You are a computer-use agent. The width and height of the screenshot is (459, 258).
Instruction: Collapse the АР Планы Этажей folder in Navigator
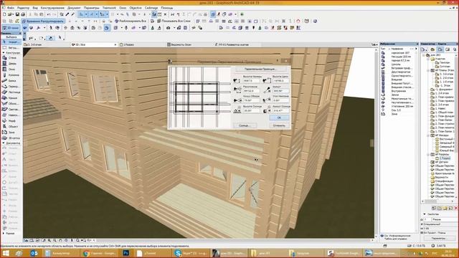[427, 70]
